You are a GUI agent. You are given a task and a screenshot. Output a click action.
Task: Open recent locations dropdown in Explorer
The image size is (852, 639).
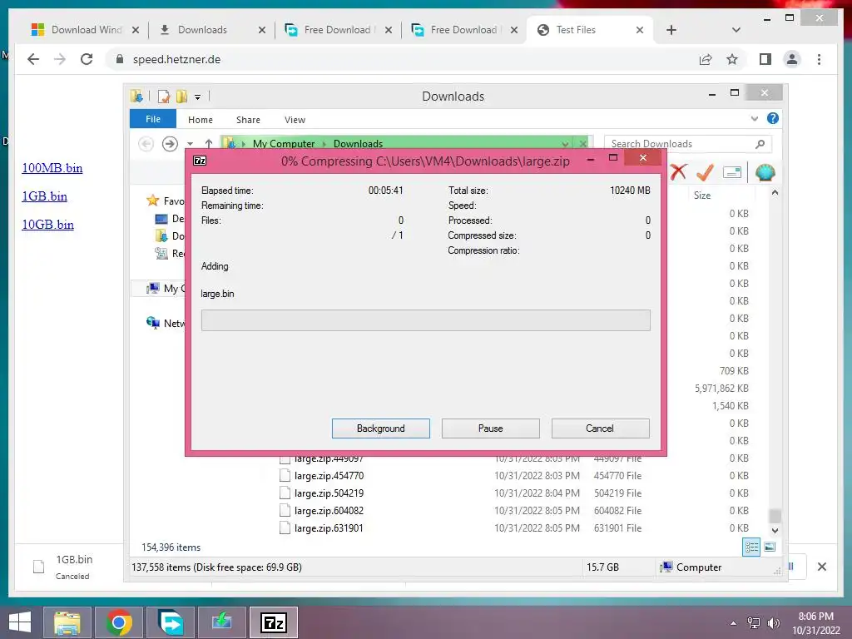click(x=190, y=144)
